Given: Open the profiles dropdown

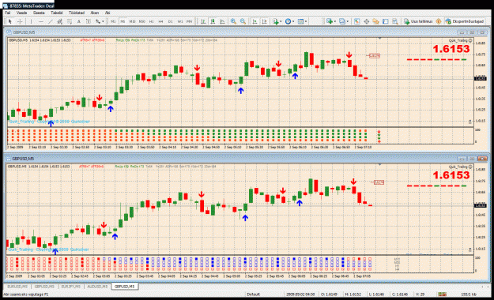Looking at the screenshot, I should (344, 21).
